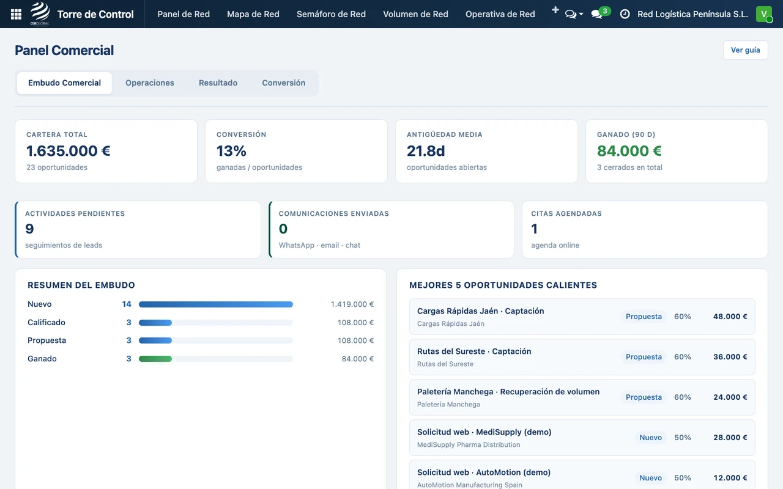
Task: Open Rutas del Sureste · Captación opportunity
Action: tap(582, 357)
